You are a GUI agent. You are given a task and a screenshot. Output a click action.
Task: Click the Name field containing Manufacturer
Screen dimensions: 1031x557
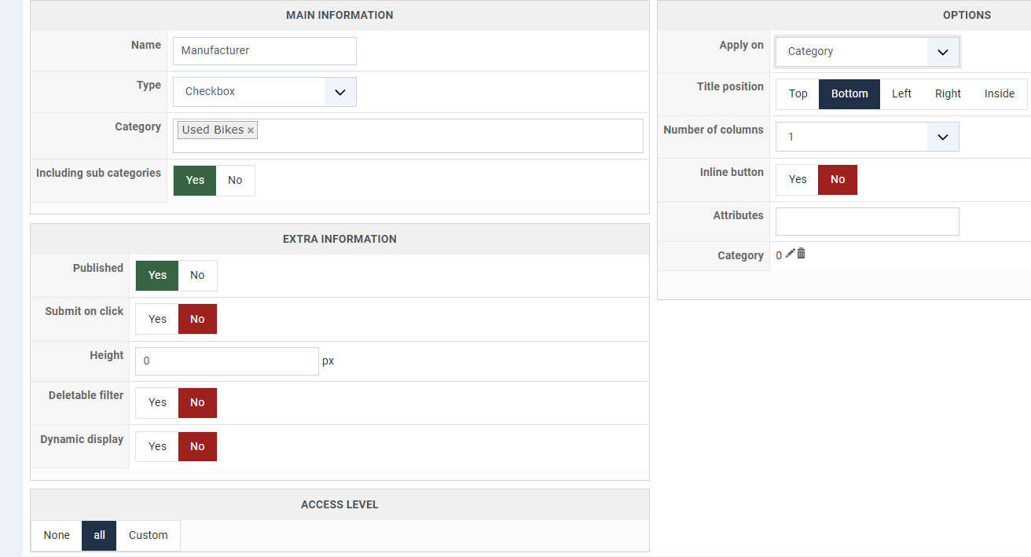click(x=264, y=51)
